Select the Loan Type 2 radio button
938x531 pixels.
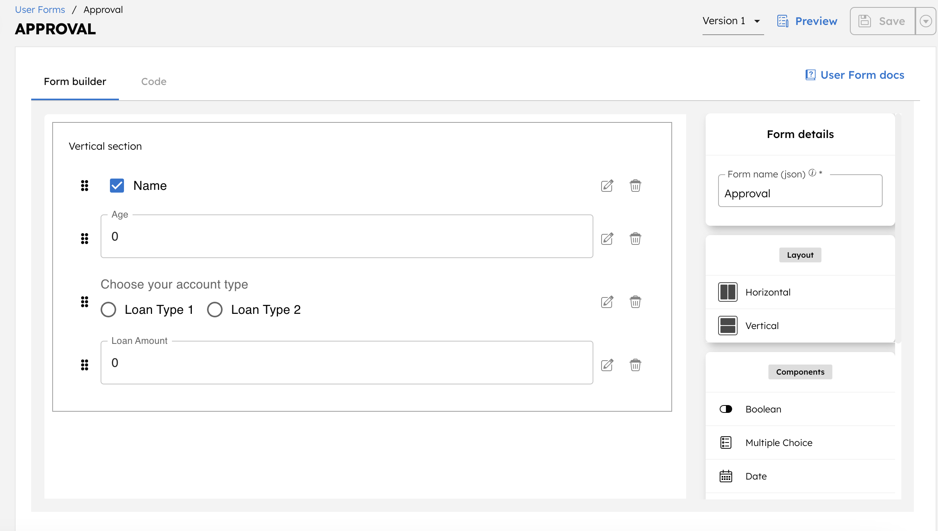[215, 310]
